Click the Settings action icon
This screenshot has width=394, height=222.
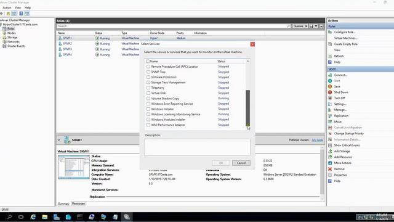(x=330, y=104)
